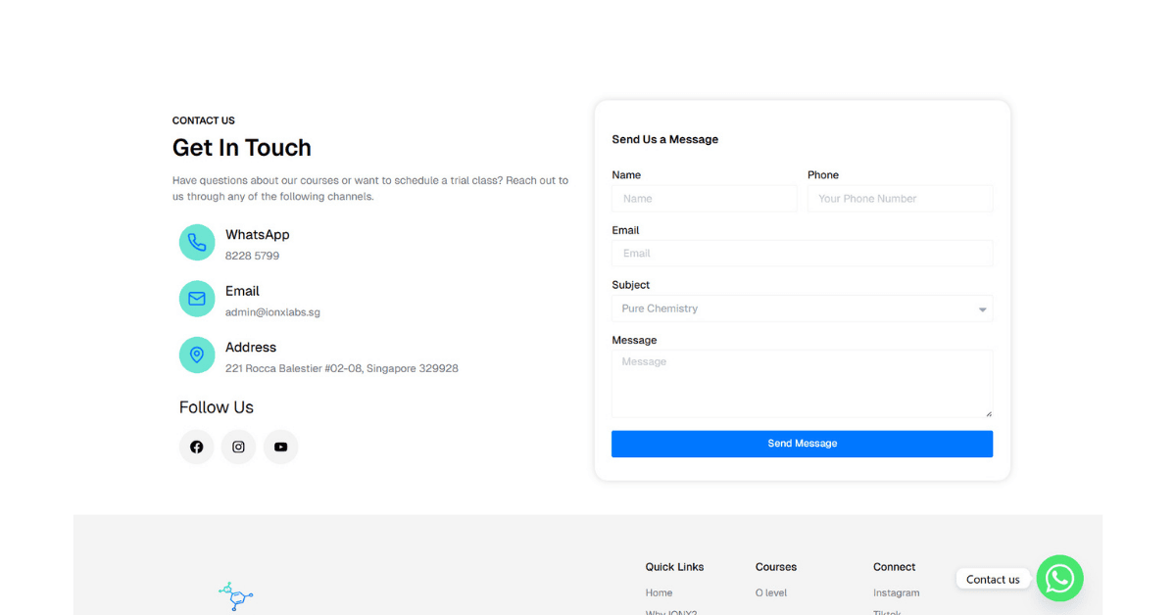Click the floating green WhatsApp chat icon
This screenshot has width=1176, height=615.
pyautogui.click(x=1059, y=579)
